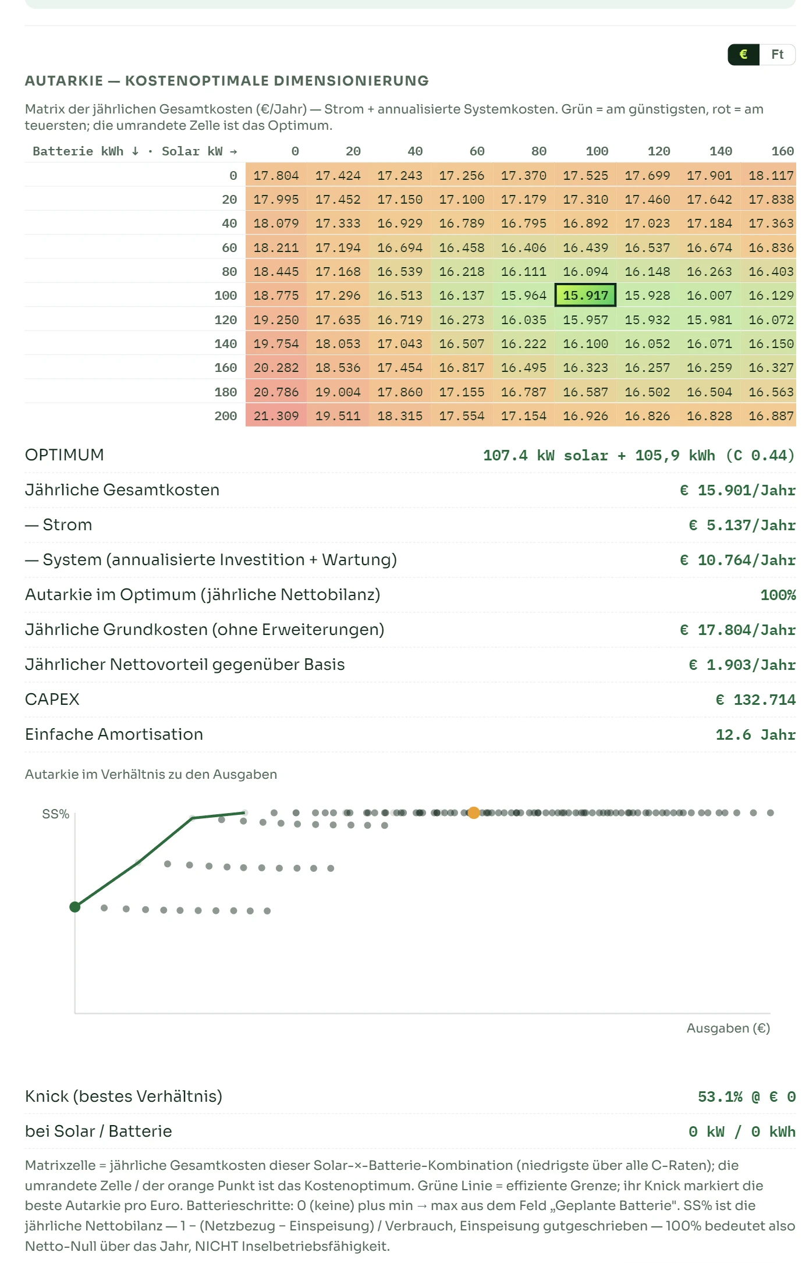The height and width of the screenshot is (1263, 809).
Task: Click the rightmost grey dot in the chart
Action: click(771, 813)
